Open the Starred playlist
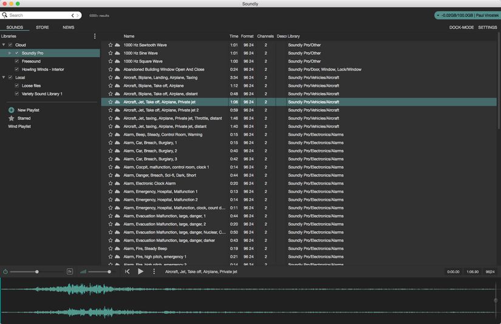The image size is (501, 324). 24,118
